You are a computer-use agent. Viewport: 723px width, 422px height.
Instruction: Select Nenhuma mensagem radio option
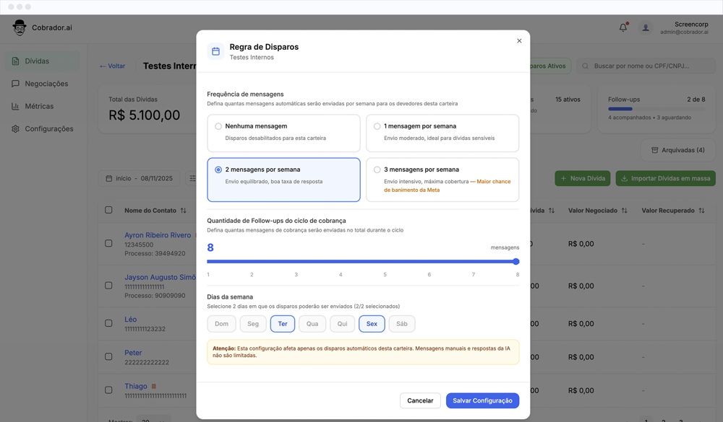coord(218,126)
